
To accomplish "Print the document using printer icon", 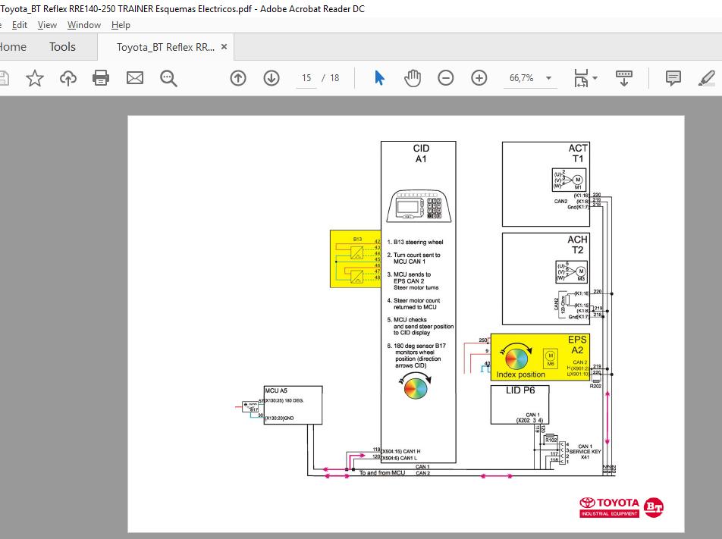I will tap(101, 78).
